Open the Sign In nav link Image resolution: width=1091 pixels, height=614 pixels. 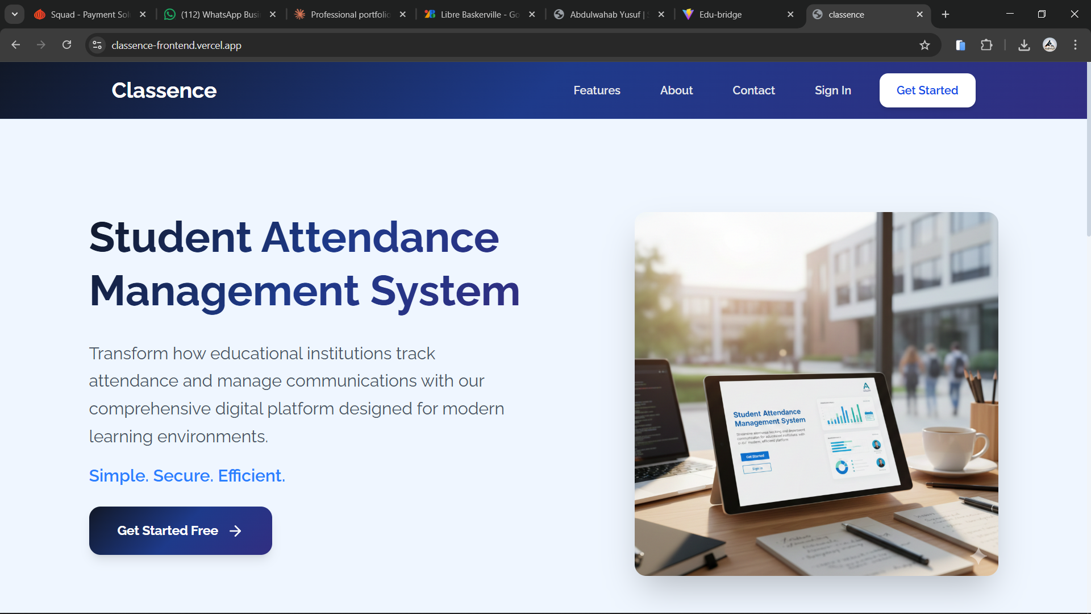(x=832, y=90)
